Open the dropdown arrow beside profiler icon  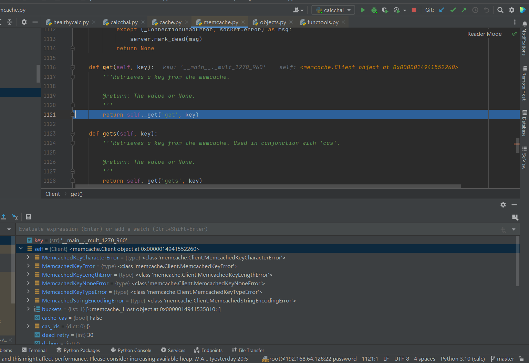tap(405, 10)
